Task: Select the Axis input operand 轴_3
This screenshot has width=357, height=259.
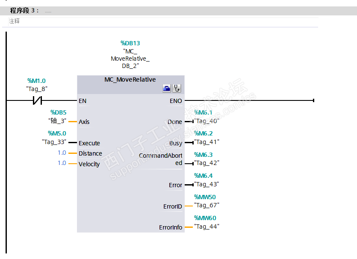Action: click(57, 121)
